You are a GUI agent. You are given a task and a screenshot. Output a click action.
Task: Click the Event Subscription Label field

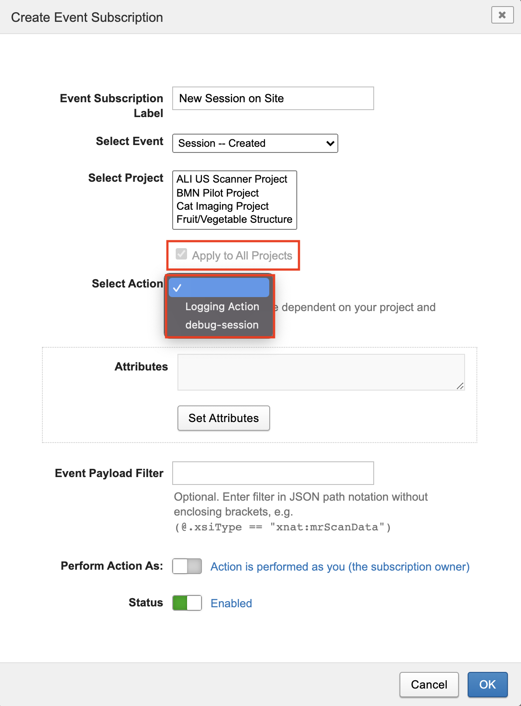[x=273, y=98]
